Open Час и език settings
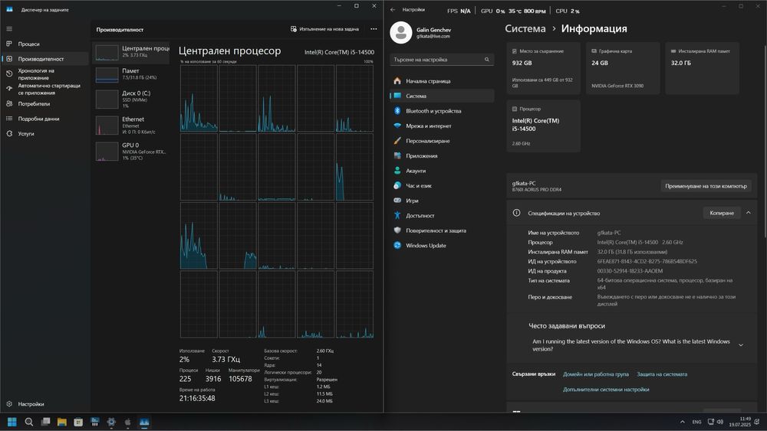The image size is (767, 431). click(x=442, y=186)
